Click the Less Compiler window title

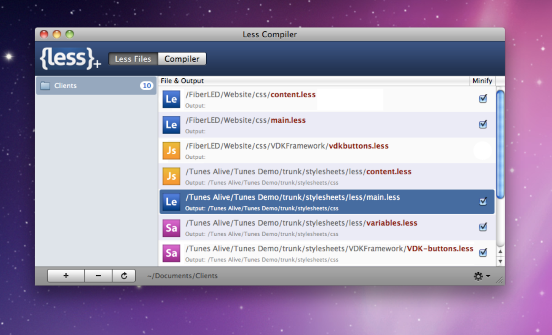(270, 35)
